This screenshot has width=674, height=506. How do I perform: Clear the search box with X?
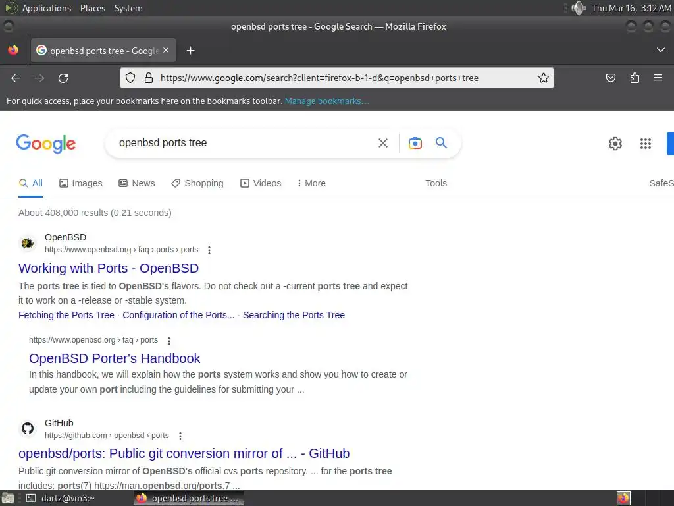click(x=382, y=143)
